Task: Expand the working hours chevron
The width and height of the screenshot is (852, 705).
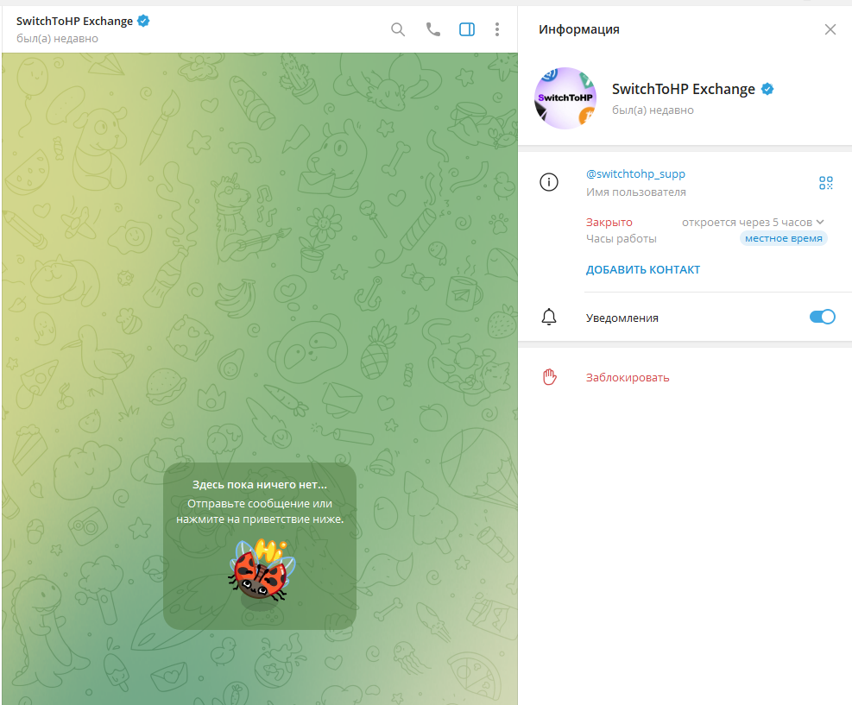Action: tap(820, 222)
